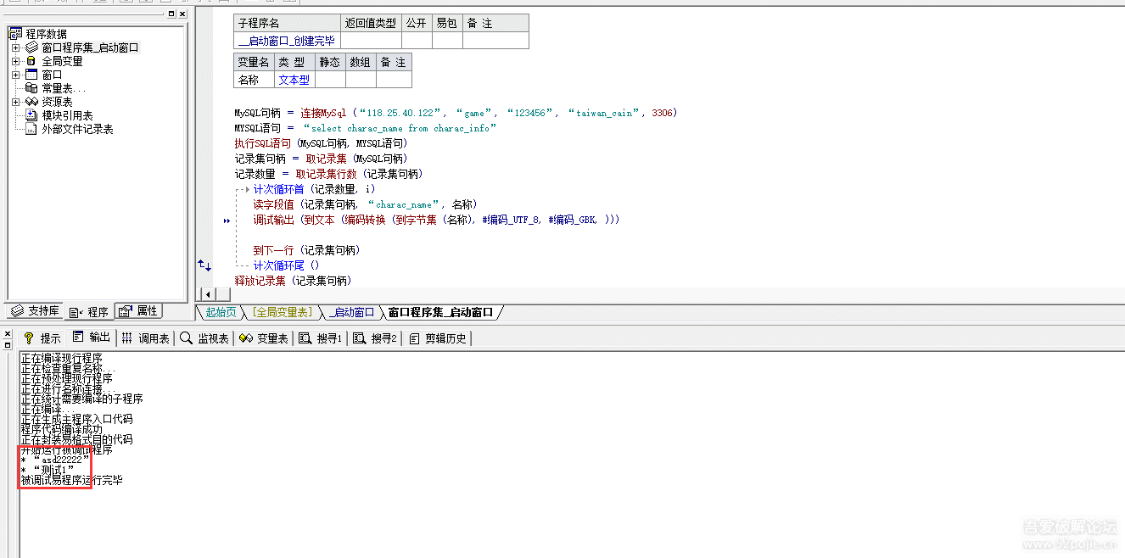Screen dimensions: 1125x558
Task: Click the editor horizontal scrollbar left arrow
Action: click(208, 294)
